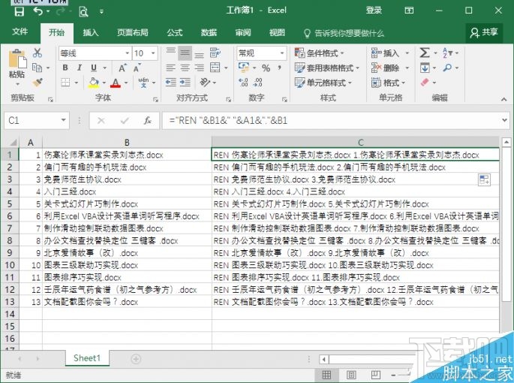Save the workbook with the floppy disk icon

(20, 11)
